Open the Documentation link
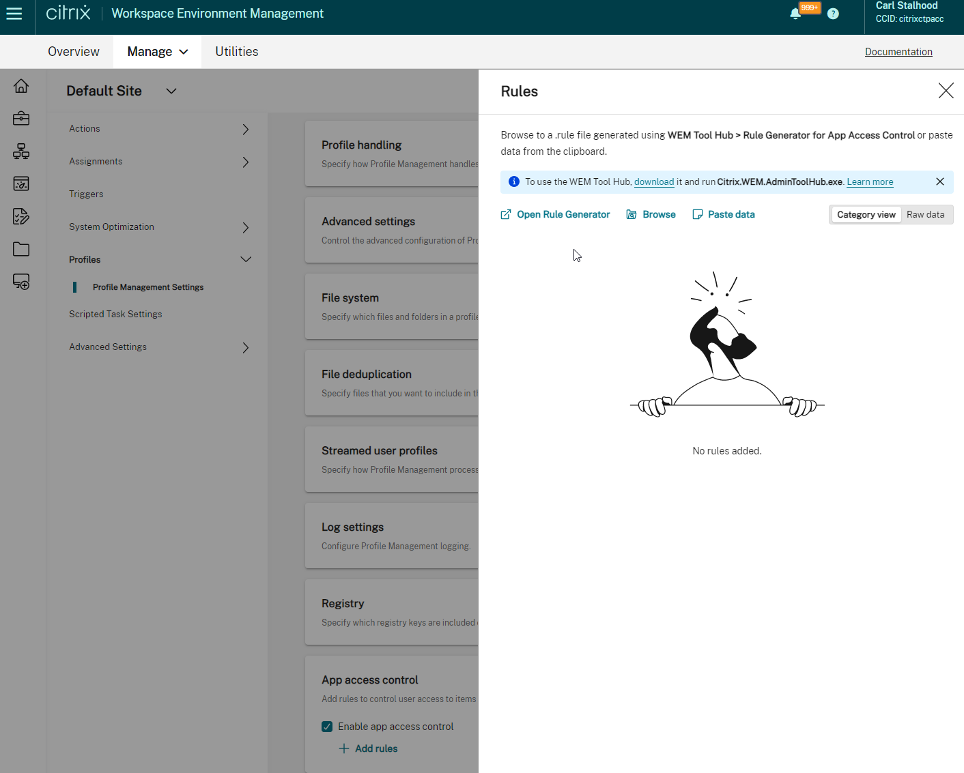 click(898, 52)
